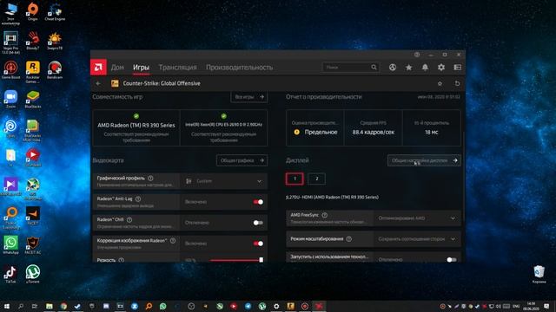Image resolution: width=556 pixels, height=312 pixels.
Task: Reset game profile with the circular arrow icon
Action: point(457,83)
